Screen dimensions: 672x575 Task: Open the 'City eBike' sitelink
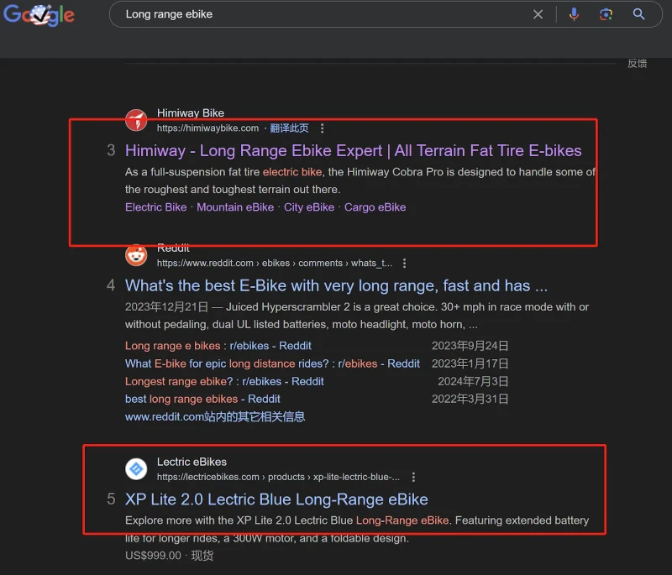309,207
